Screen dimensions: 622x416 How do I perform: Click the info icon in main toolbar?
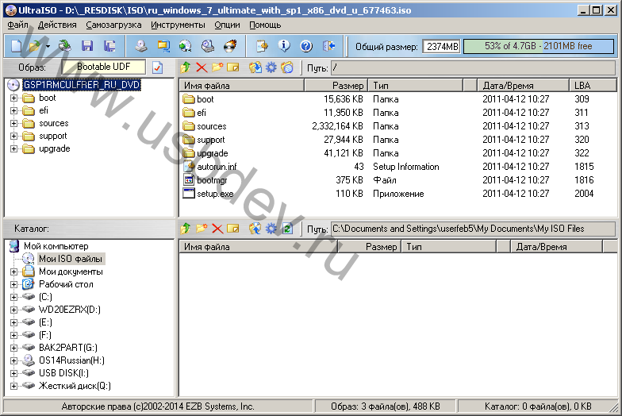(284, 46)
